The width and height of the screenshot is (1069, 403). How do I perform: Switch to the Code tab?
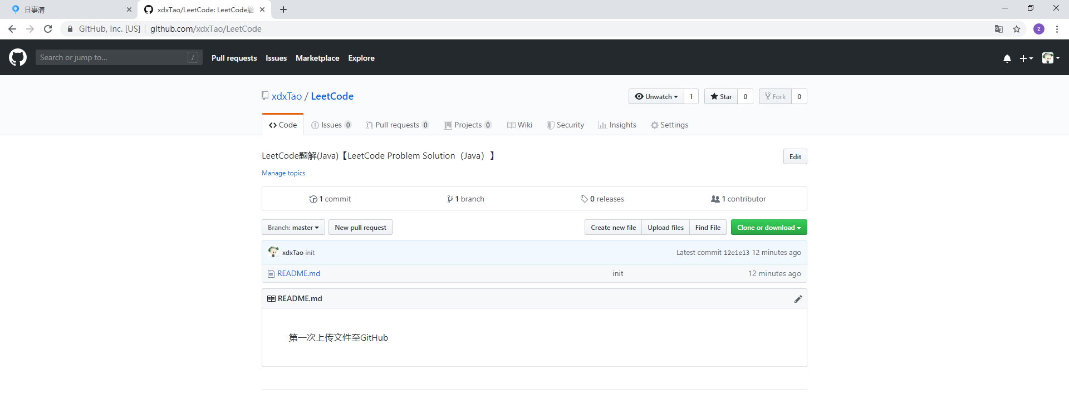tap(283, 125)
